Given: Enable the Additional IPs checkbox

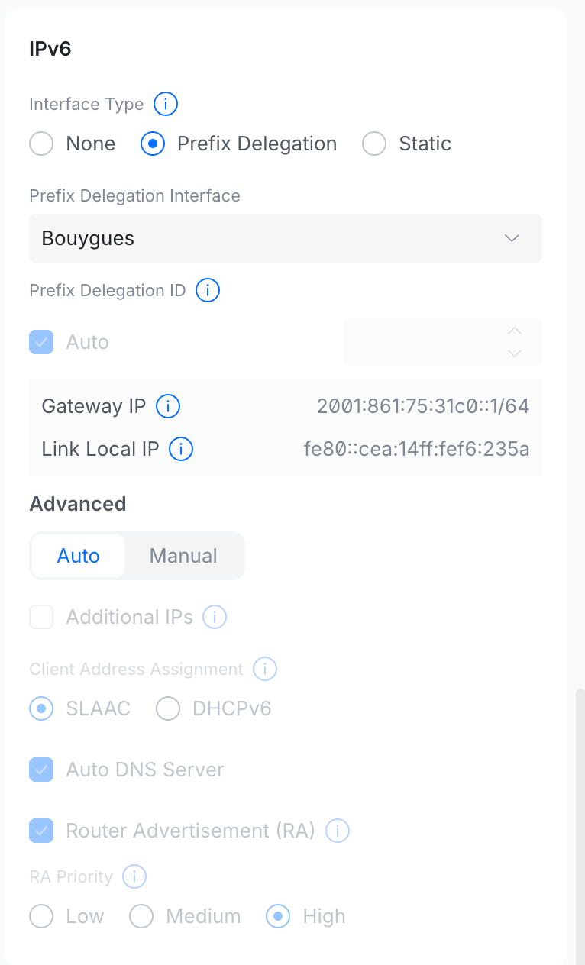Looking at the screenshot, I should click(41, 617).
